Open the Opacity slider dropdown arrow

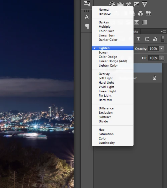162,49
